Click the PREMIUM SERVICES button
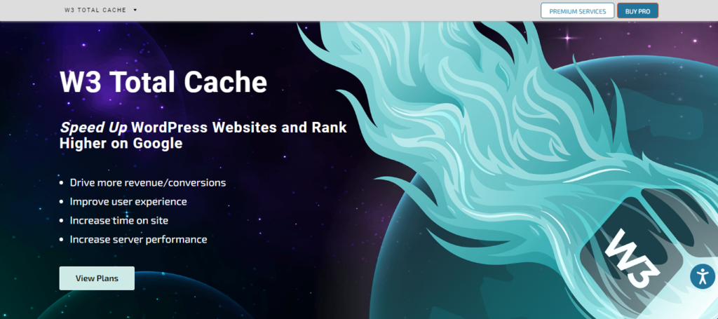 [577, 11]
